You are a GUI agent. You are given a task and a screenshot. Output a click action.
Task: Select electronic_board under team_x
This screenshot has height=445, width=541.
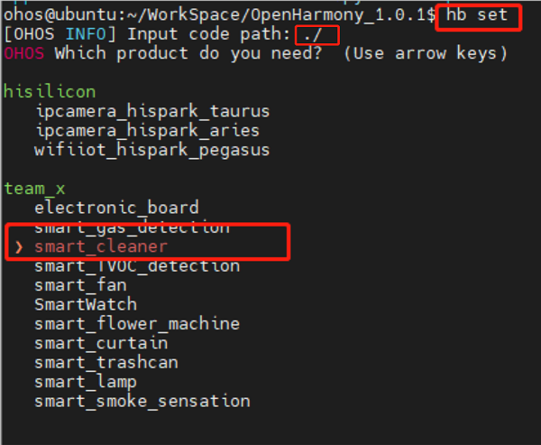[116, 208]
